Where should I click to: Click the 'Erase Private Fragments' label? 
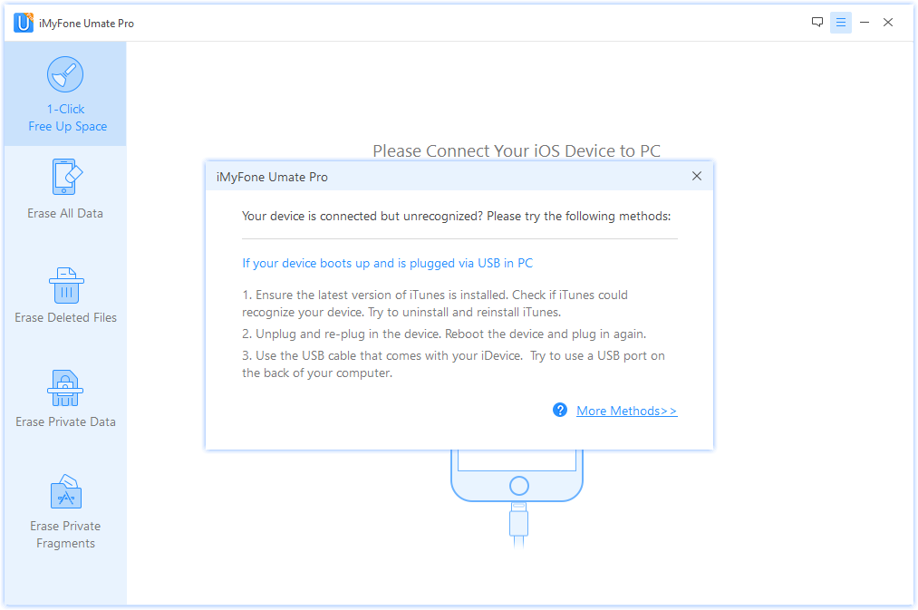65,535
